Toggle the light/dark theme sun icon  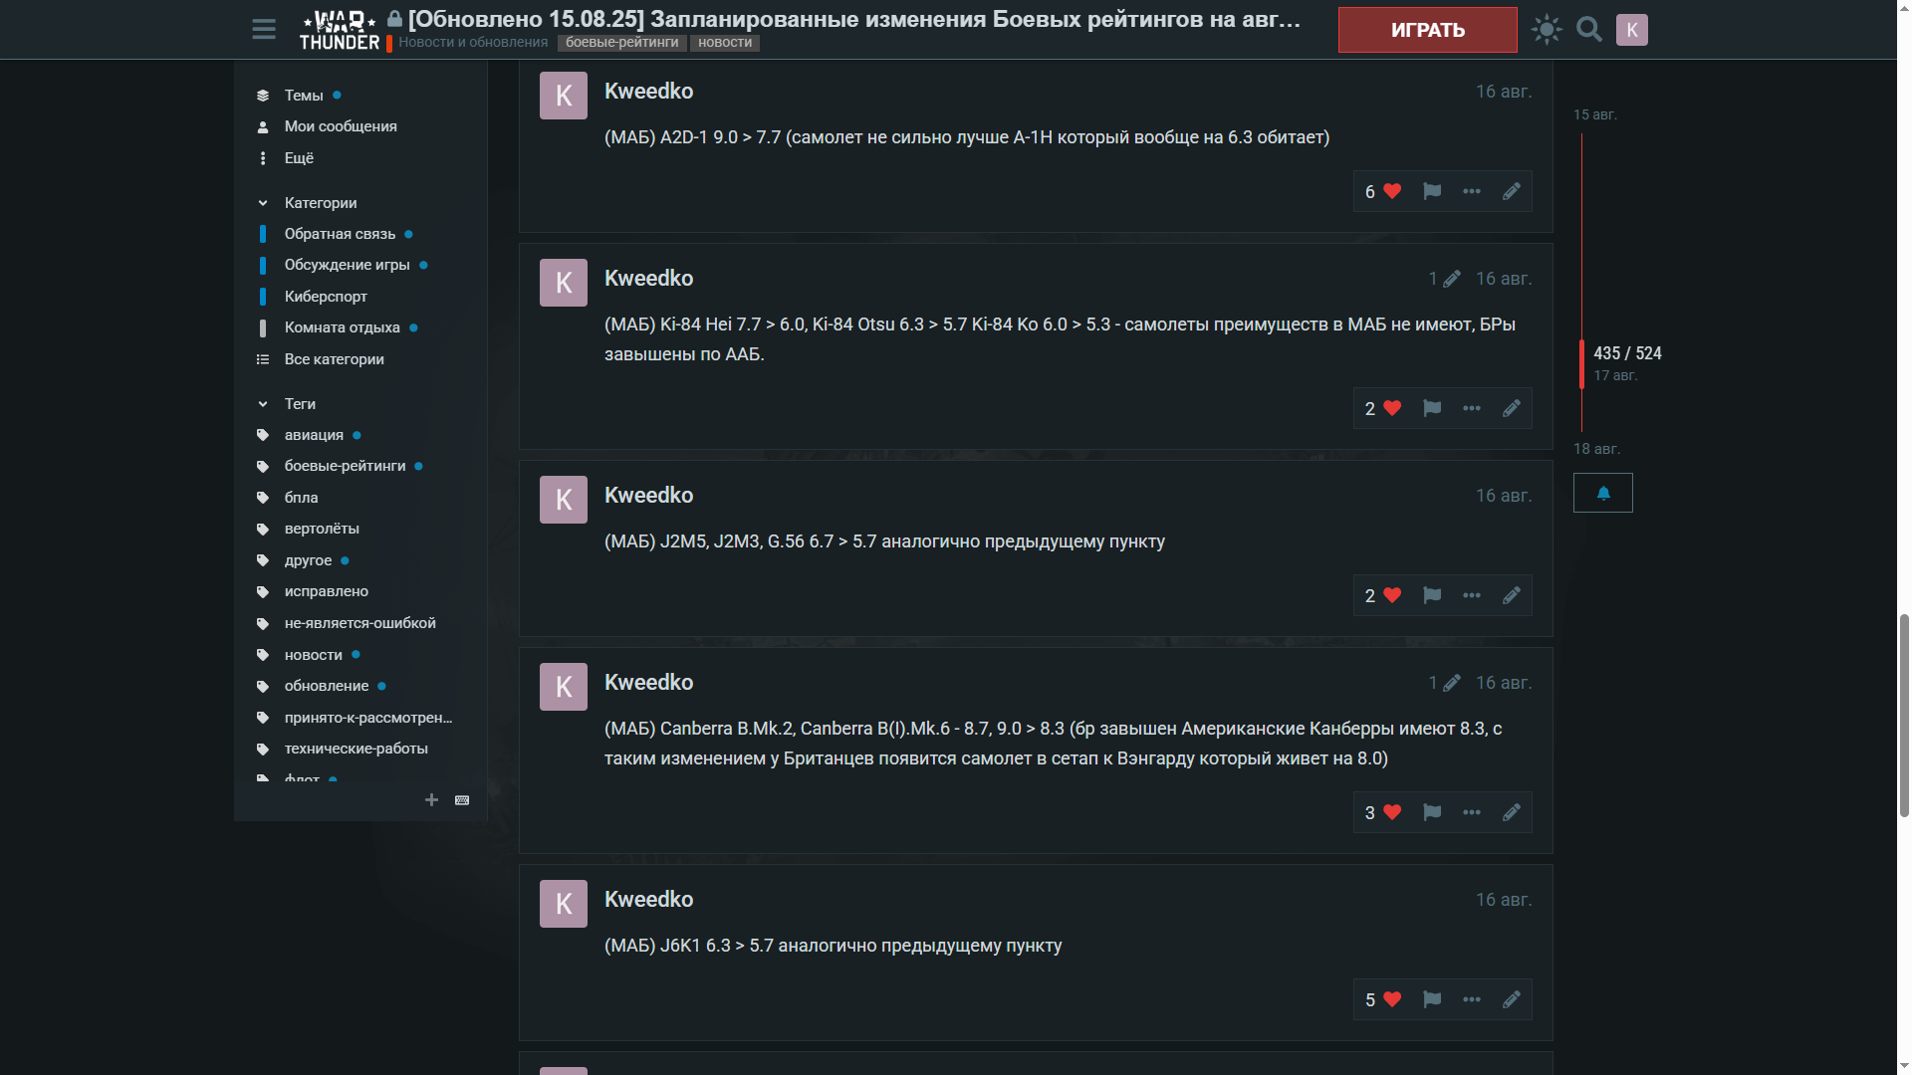[1547, 29]
